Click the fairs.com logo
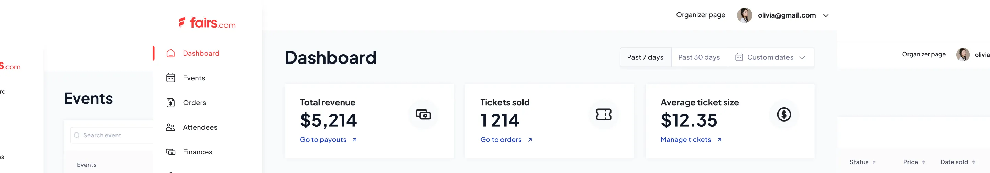 [x=207, y=23]
